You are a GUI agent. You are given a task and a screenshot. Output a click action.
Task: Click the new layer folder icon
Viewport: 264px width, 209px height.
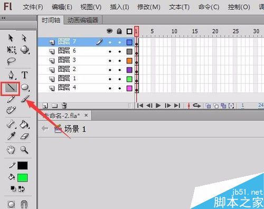coord(55,106)
